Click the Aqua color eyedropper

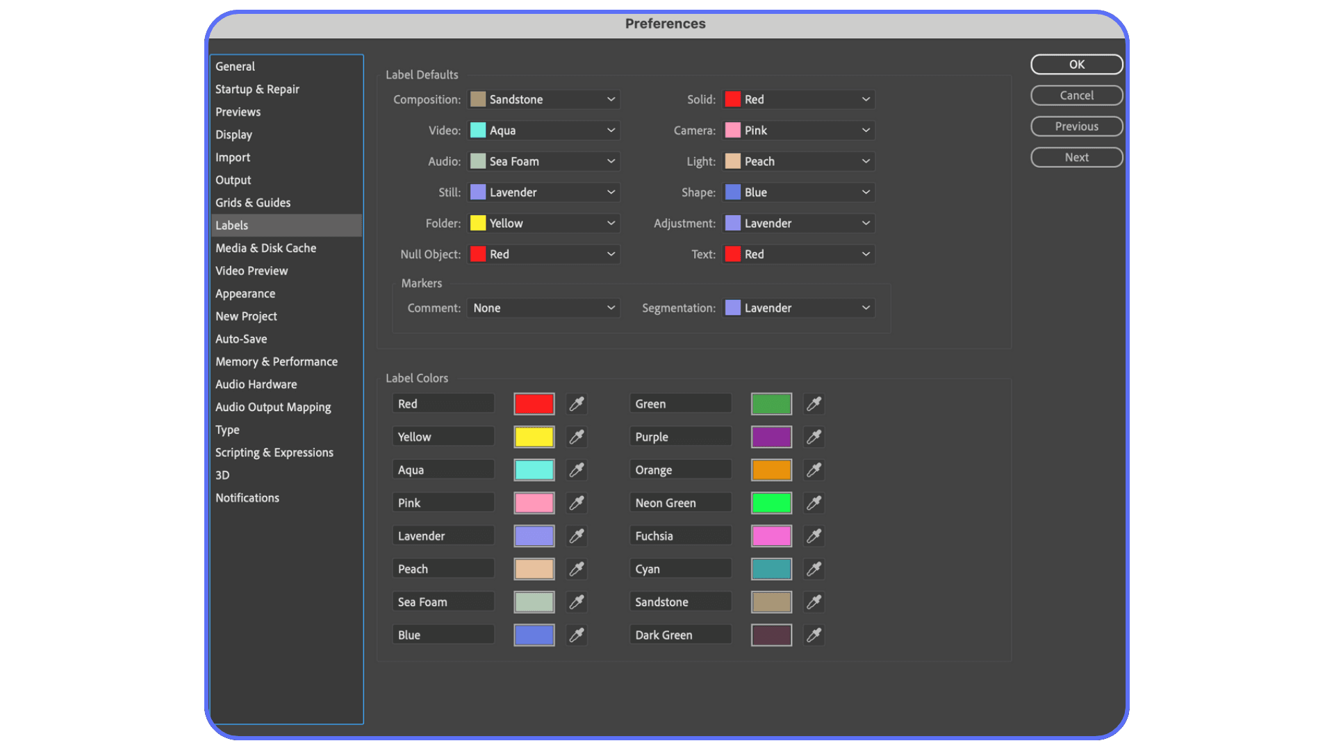point(576,469)
